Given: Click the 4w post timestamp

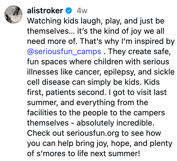Looking at the screenshot, I should (x=82, y=11).
